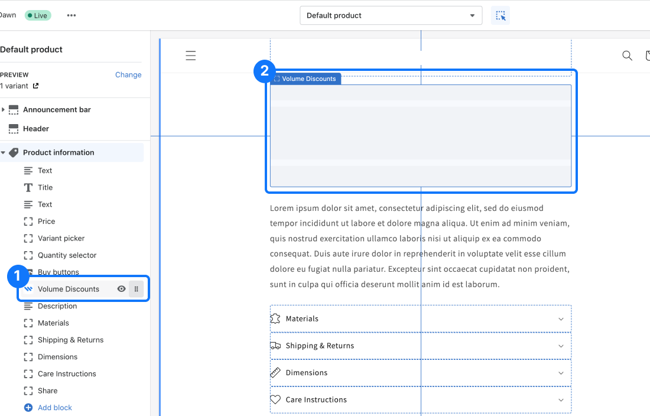Open the preview variant external link icon
This screenshot has width=650, height=416.
(x=35, y=86)
